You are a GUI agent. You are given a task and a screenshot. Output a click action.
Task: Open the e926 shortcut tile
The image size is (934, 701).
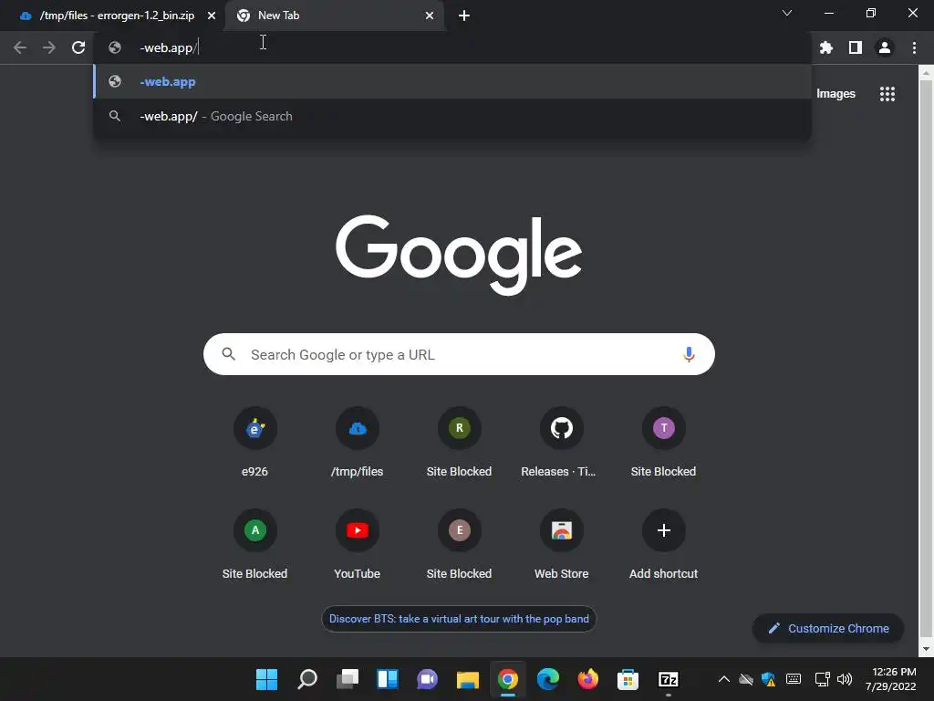(255, 441)
